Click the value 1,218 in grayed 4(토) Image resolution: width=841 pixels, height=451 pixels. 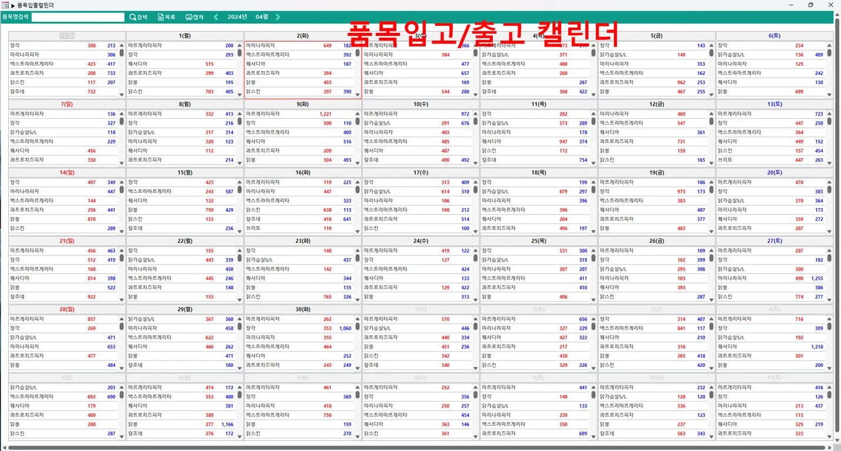point(817,347)
